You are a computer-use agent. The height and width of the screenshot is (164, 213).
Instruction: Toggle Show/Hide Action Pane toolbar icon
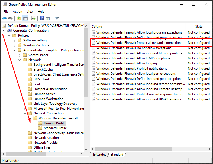[48, 18]
